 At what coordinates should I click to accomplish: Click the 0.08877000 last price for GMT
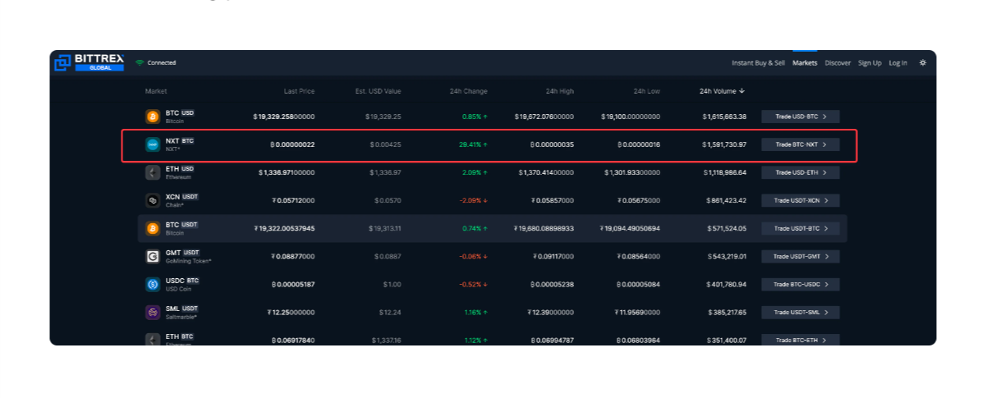(x=292, y=257)
